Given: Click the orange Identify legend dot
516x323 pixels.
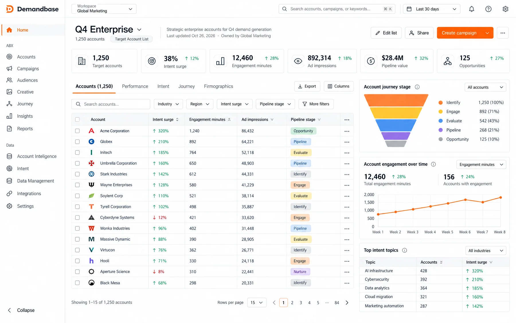Looking at the screenshot, I should (441, 102).
